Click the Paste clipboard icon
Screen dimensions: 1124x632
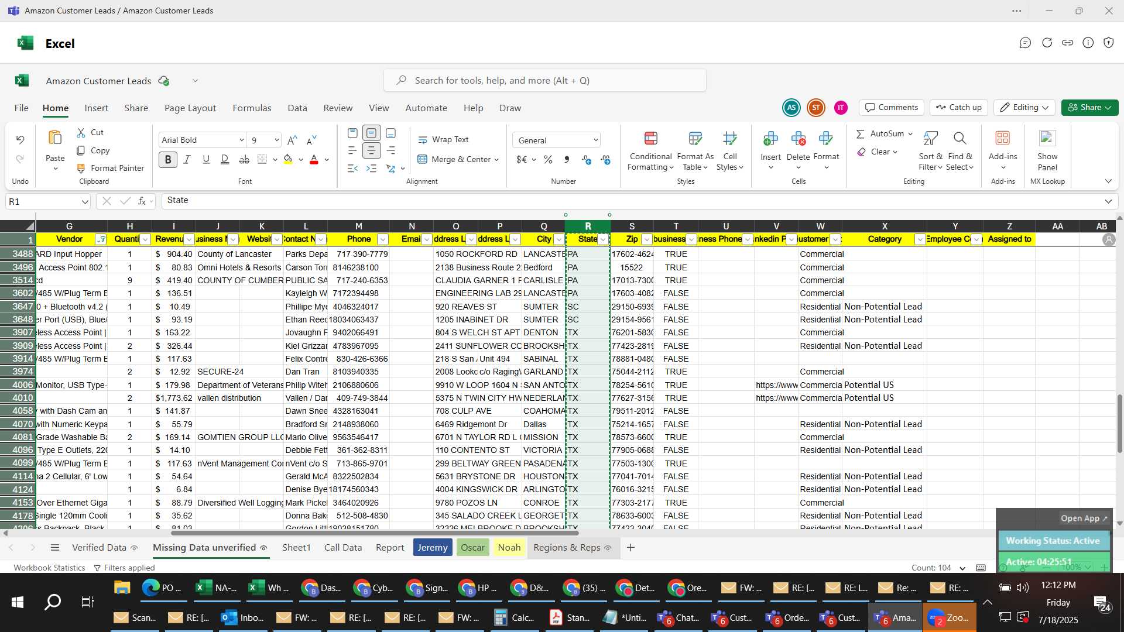point(55,138)
